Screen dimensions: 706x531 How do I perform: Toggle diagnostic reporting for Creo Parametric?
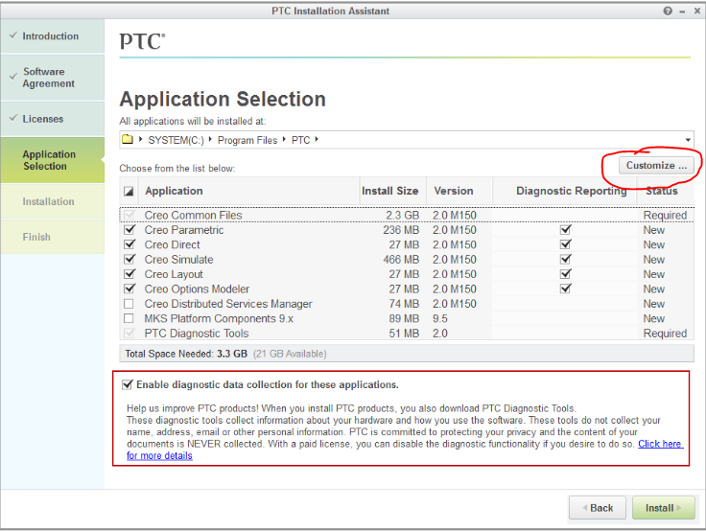566,230
